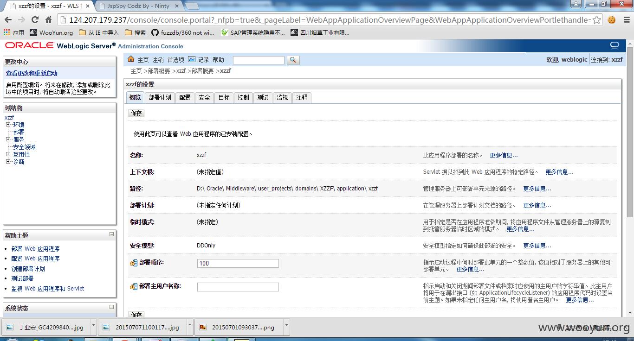
Task: Open 创建部署计划 help topic
Action: point(28,269)
